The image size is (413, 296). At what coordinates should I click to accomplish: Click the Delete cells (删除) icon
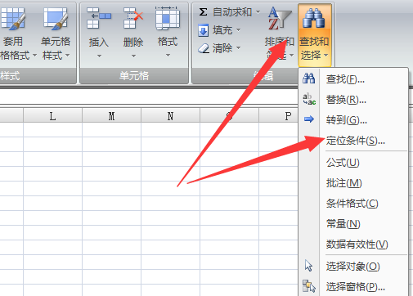[x=133, y=18]
